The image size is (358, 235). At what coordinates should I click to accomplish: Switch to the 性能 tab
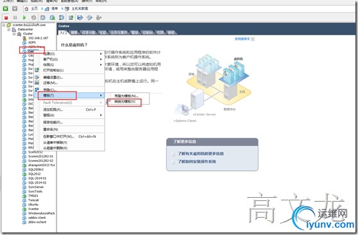pos(103,33)
